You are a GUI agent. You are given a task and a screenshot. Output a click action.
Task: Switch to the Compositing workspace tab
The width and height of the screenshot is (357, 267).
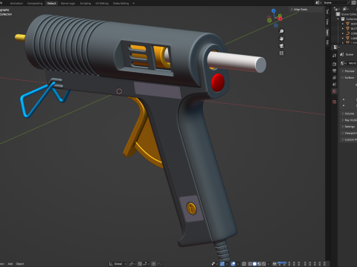click(35, 4)
